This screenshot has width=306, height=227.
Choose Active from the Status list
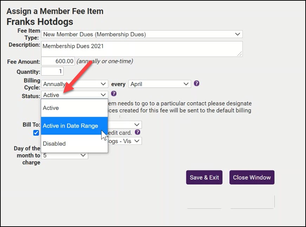pyautogui.click(x=74, y=108)
